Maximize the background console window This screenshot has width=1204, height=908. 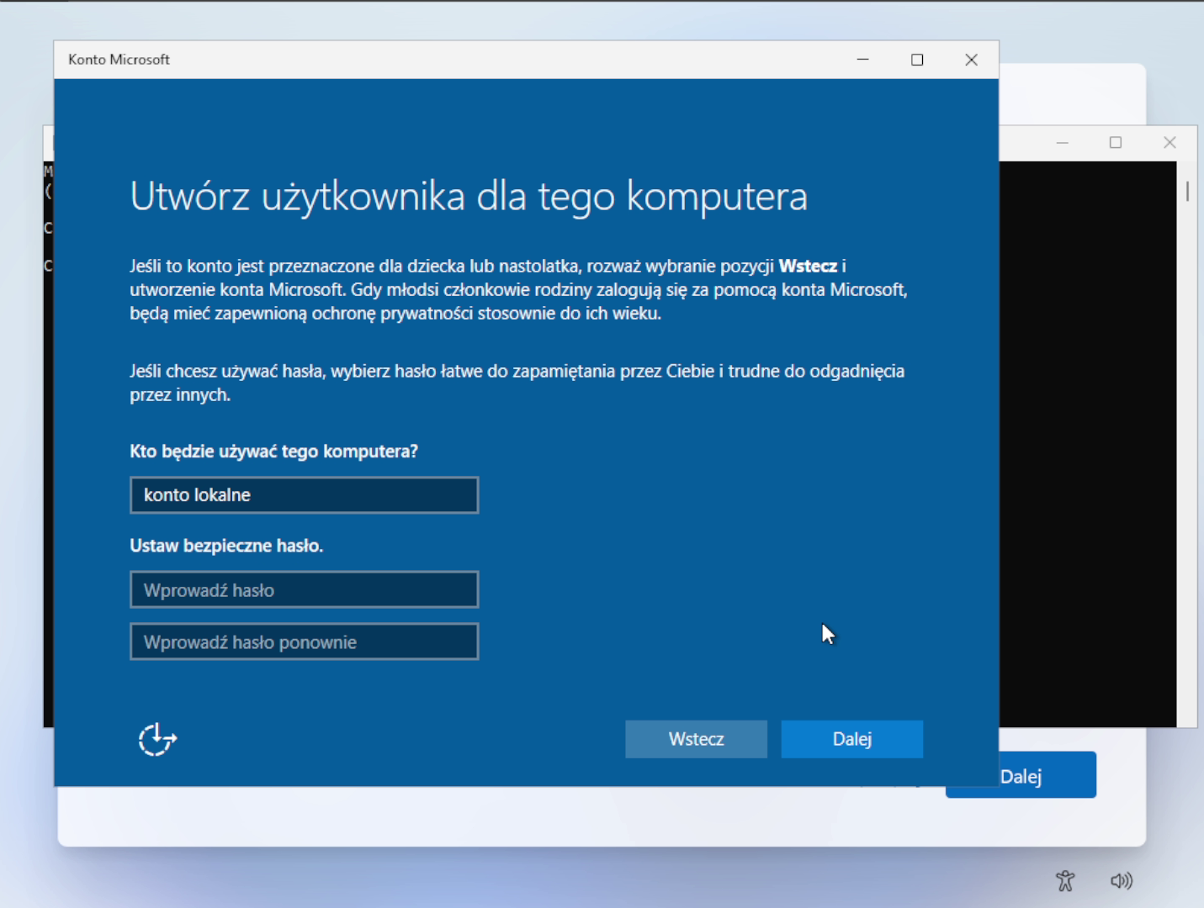pos(1116,143)
